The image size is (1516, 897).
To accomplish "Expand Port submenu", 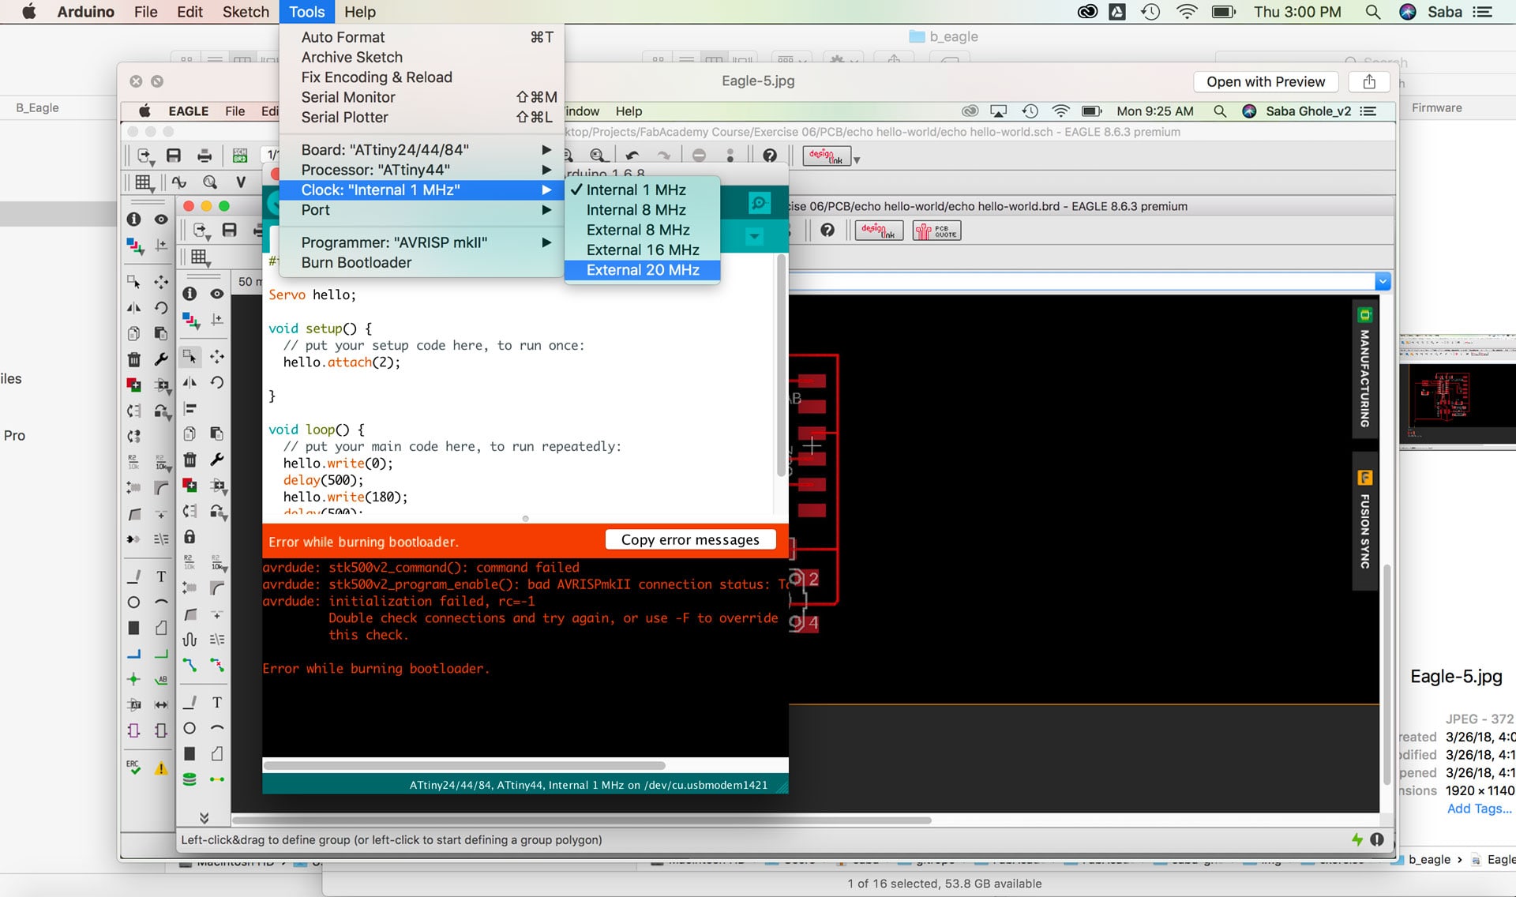I will point(422,210).
